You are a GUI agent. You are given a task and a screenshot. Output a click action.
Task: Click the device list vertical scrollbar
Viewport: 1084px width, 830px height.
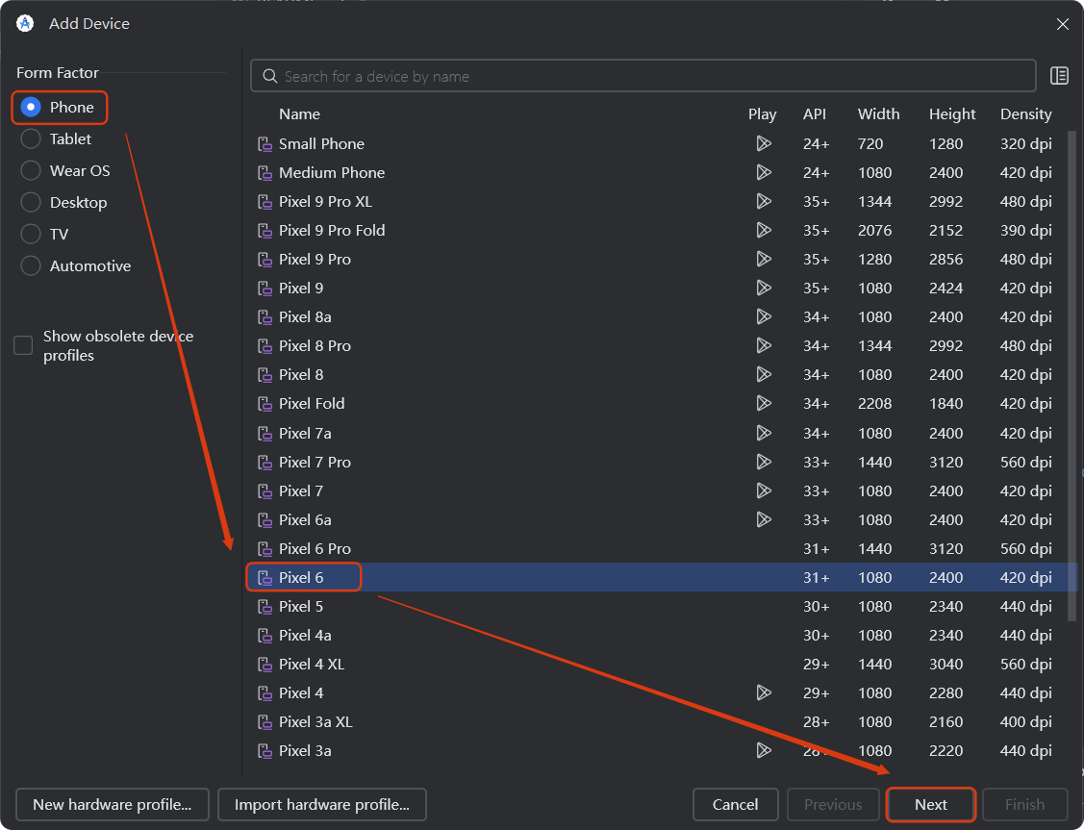pyautogui.click(x=1072, y=374)
